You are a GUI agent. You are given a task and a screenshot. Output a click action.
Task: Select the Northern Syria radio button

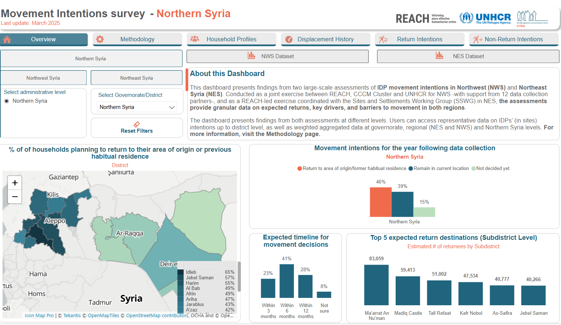pyautogui.click(x=7, y=101)
